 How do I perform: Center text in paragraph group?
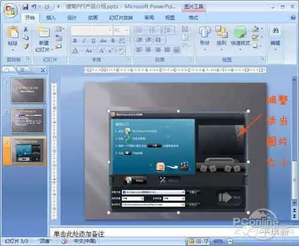[x=148, y=50]
